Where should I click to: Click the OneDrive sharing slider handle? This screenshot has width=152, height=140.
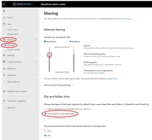74,55
